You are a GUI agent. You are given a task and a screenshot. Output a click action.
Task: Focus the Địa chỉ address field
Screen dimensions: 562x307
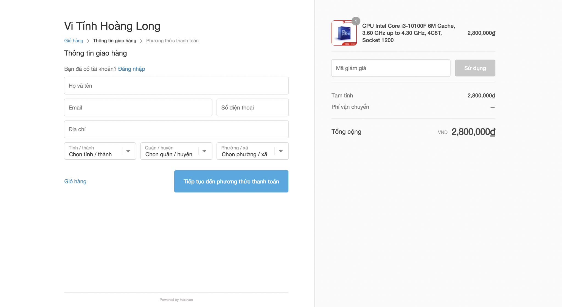(x=176, y=129)
